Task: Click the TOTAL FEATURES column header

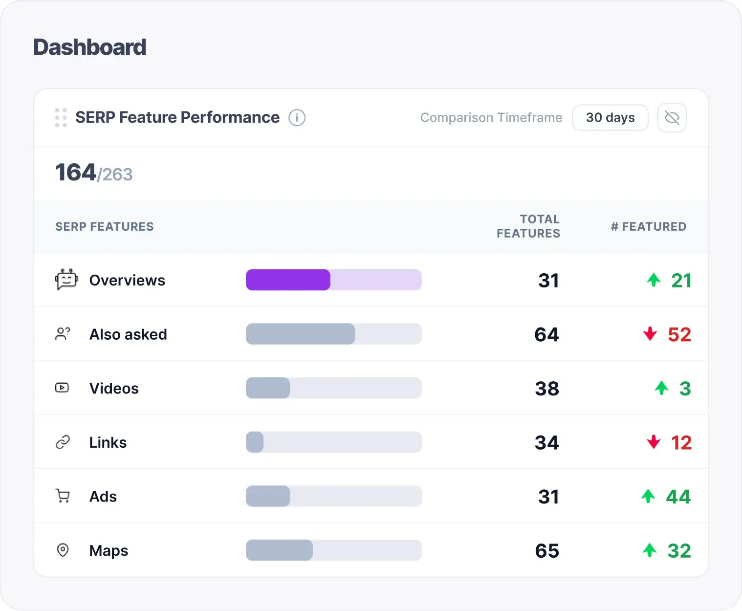Action: [528, 226]
